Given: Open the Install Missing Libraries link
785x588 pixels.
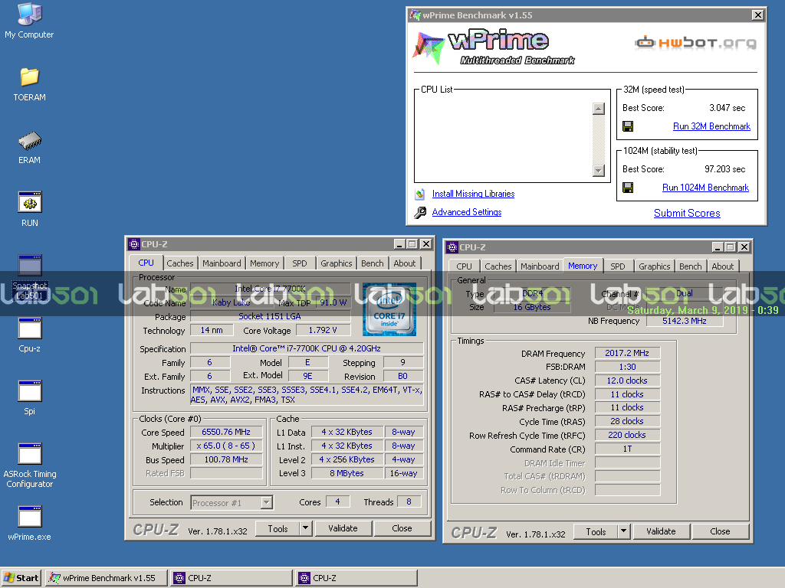Looking at the screenshot, I should [x=473, y=194].
